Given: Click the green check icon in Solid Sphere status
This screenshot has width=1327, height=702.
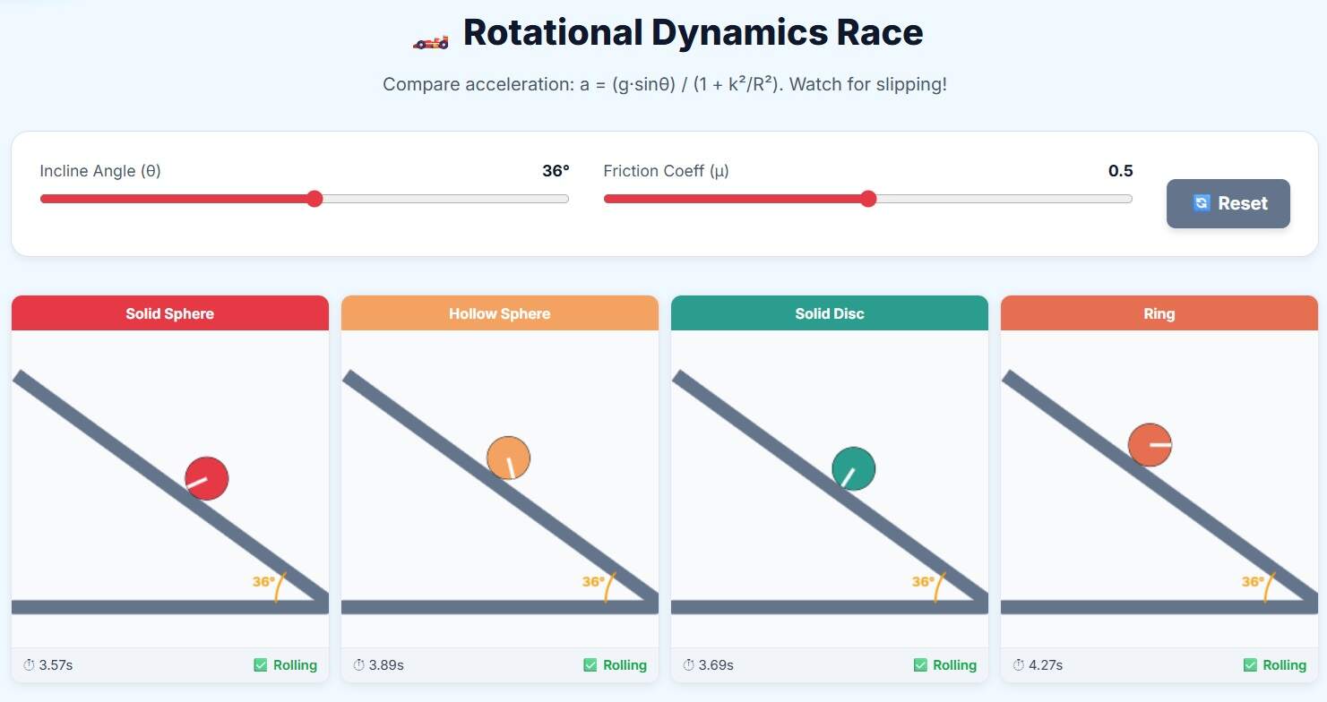Looking at the screenshot, I should coord(261,665).
